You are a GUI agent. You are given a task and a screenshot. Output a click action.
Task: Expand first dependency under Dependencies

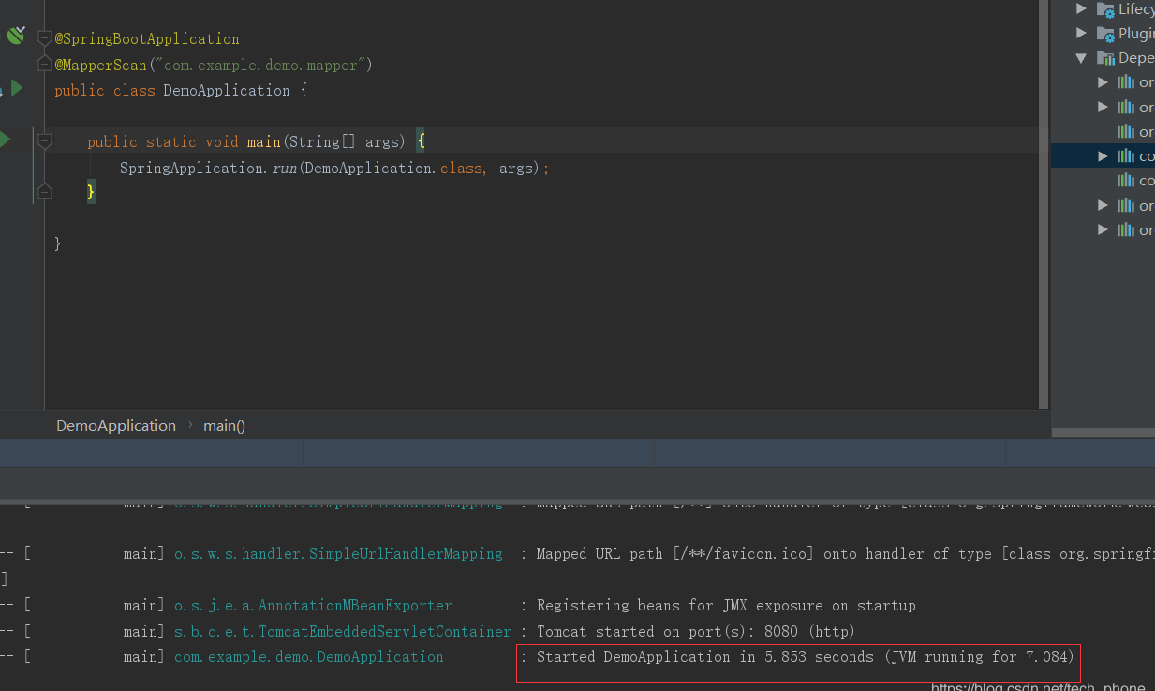click(x=1103, y=82)
